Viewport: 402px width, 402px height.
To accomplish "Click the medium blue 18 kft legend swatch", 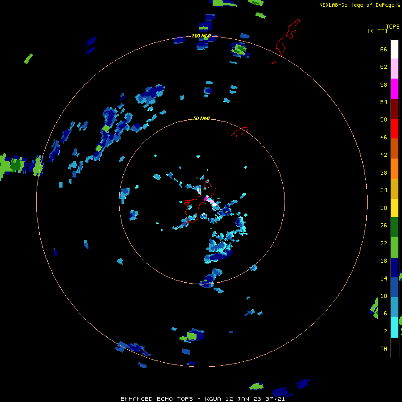I will click(394, 288).
